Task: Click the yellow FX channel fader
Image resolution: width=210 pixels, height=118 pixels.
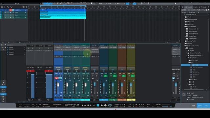Action: coord(131,85)
